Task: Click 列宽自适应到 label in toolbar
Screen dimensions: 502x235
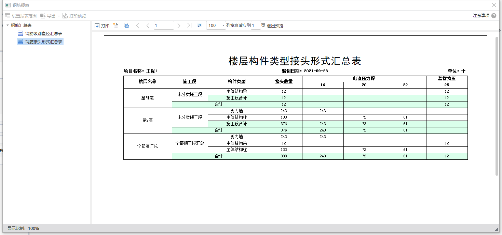Action: 238,26
